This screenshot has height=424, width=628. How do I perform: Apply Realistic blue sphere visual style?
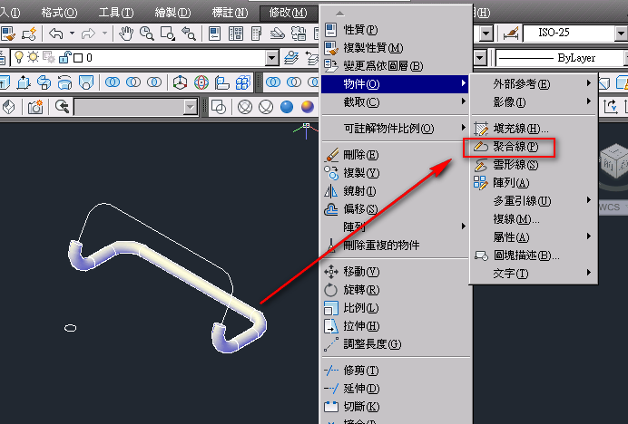click(287, 107)
